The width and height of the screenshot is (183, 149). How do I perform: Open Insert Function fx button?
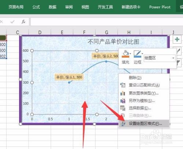(23, 22)
